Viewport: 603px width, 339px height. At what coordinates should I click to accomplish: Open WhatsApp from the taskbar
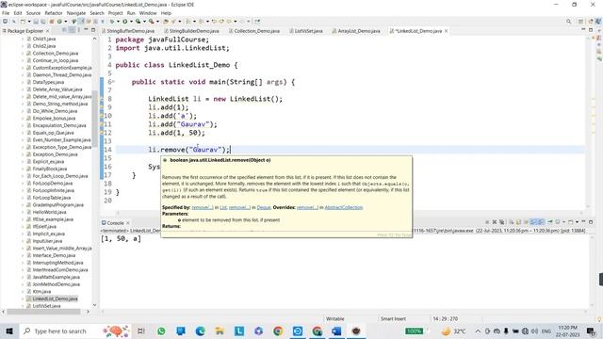[x=161, y=331]
